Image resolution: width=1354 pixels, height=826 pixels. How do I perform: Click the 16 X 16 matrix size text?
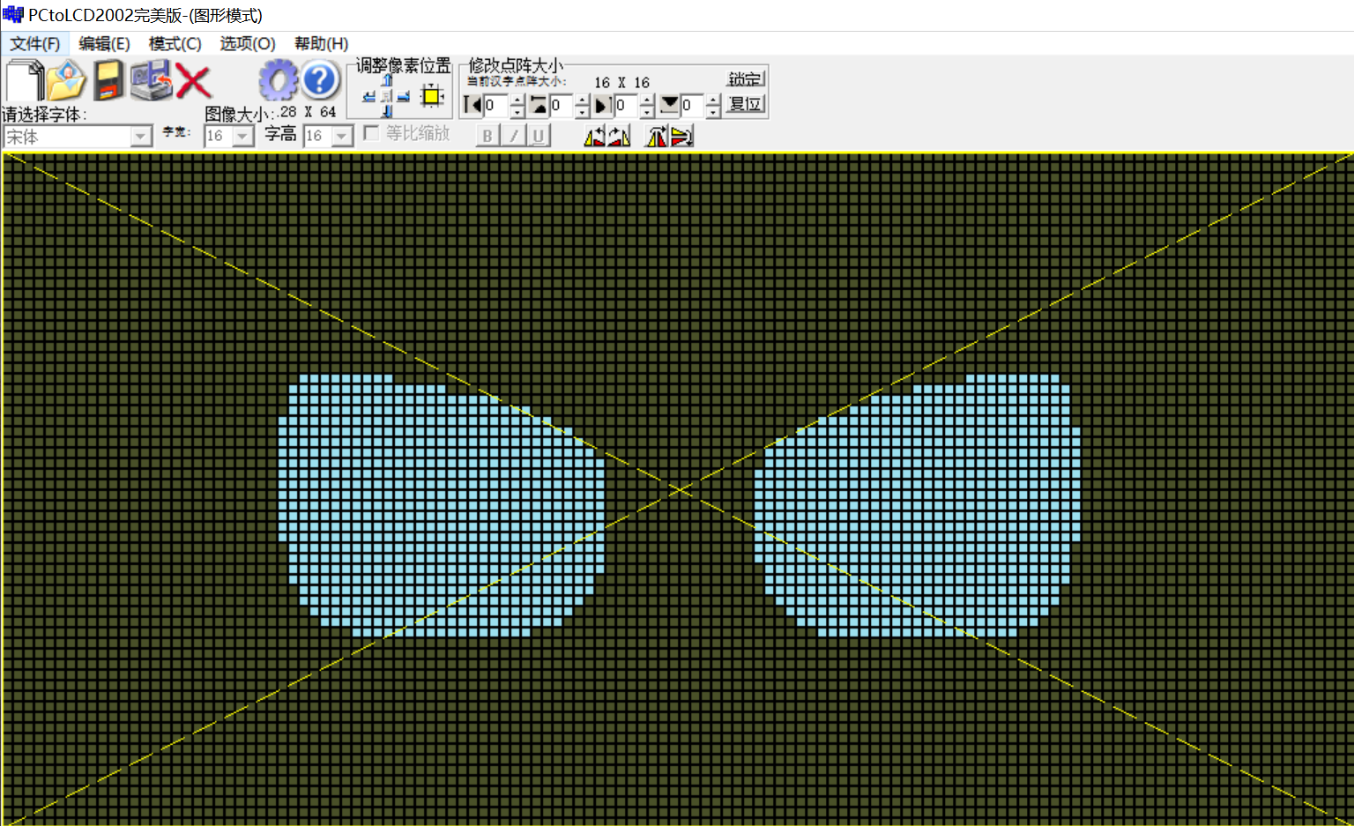pyautogui.click(x=621, y=82)
